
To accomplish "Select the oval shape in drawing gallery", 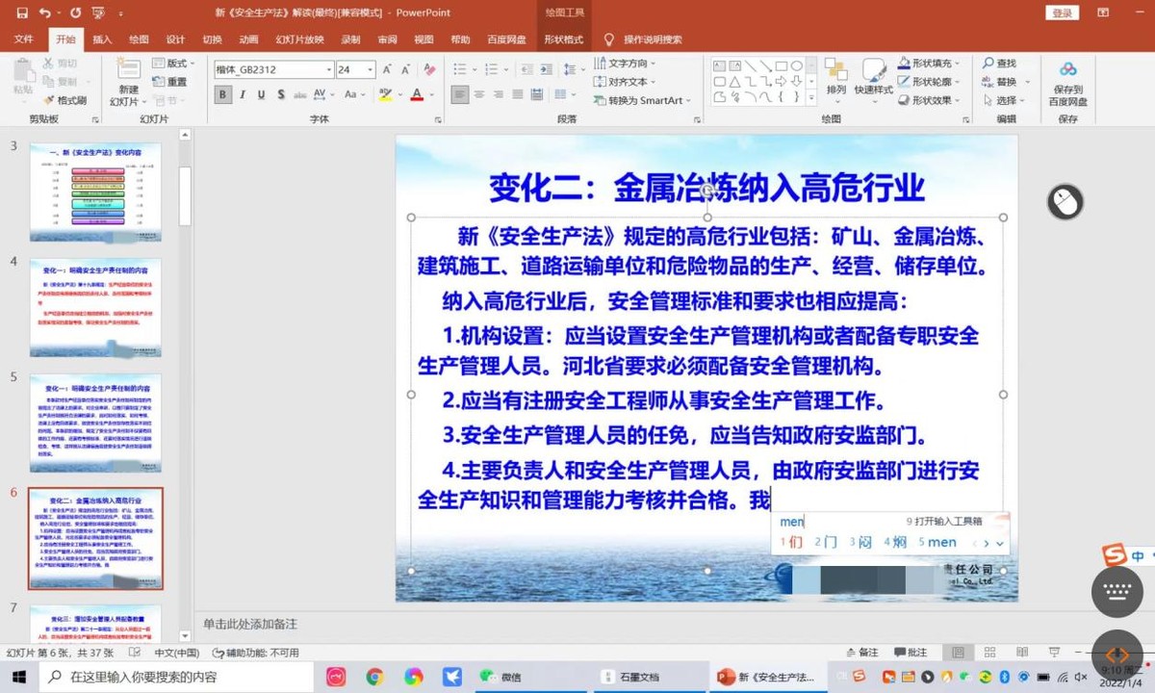I will (x=795, y=65).
